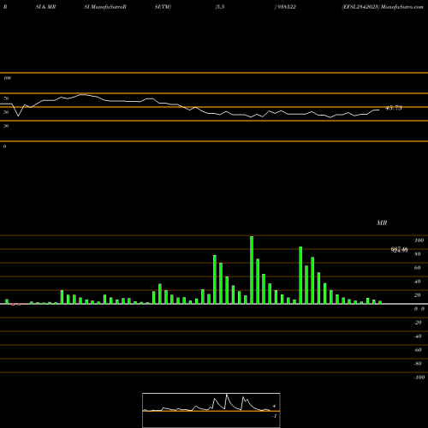This screenshot has height=428, width=428.
Task: Click the RSI axis label 100
Action: (x=7, y=78)
